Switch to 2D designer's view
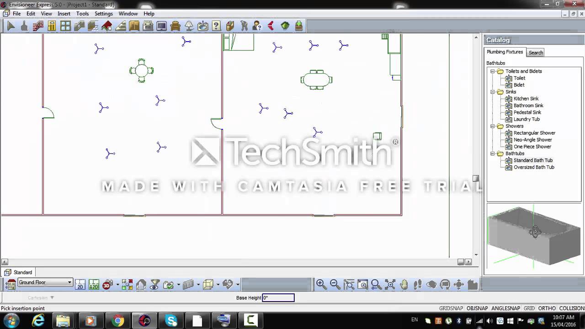 (94, 285)
